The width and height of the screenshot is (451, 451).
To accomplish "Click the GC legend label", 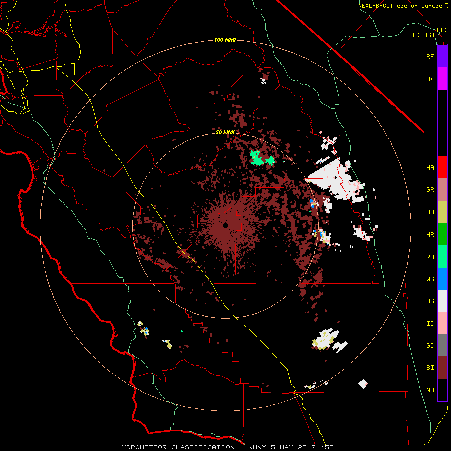I will coord(430,346).
